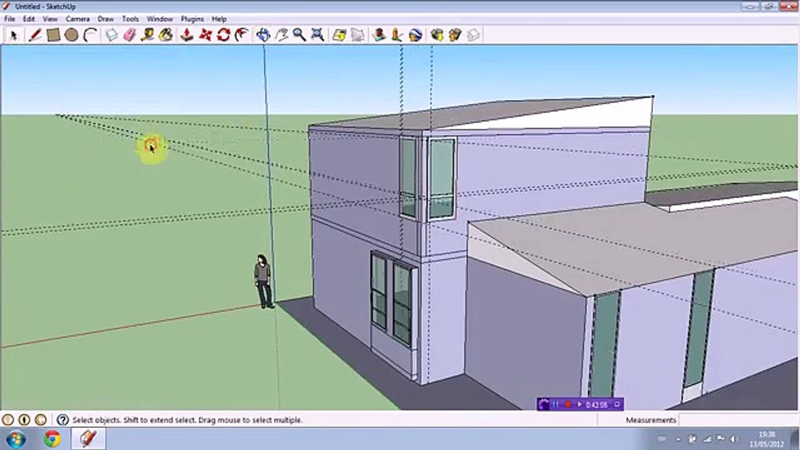Select the arrow Select tool
The image size is (800, 450).
tap(13, 35)
